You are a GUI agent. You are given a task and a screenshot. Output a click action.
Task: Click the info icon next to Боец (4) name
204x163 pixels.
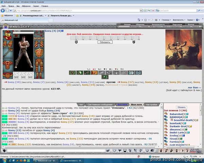(62, 31)
